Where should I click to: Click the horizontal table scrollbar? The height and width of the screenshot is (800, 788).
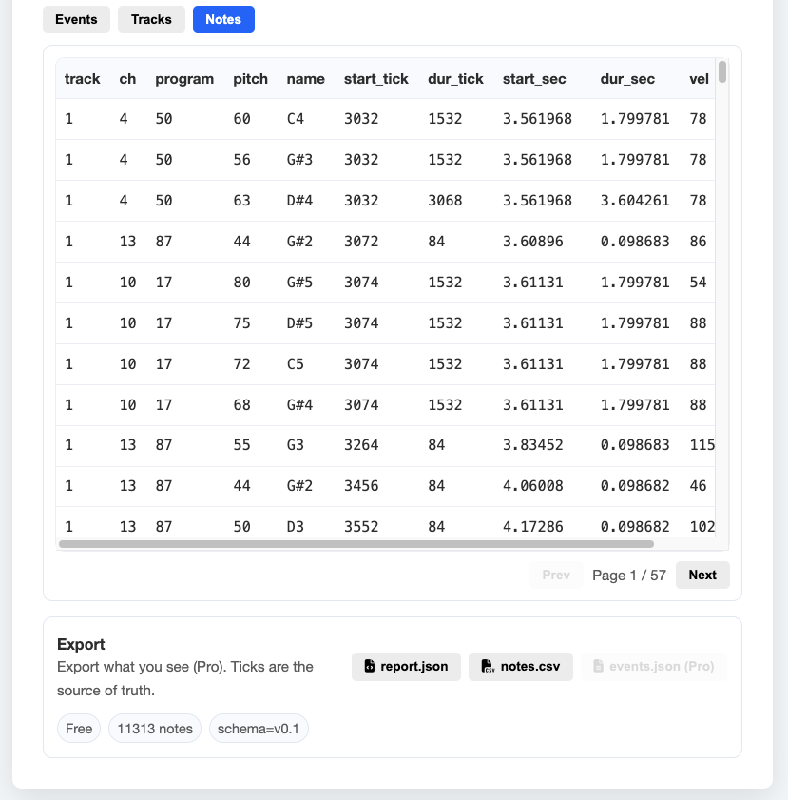356,544
